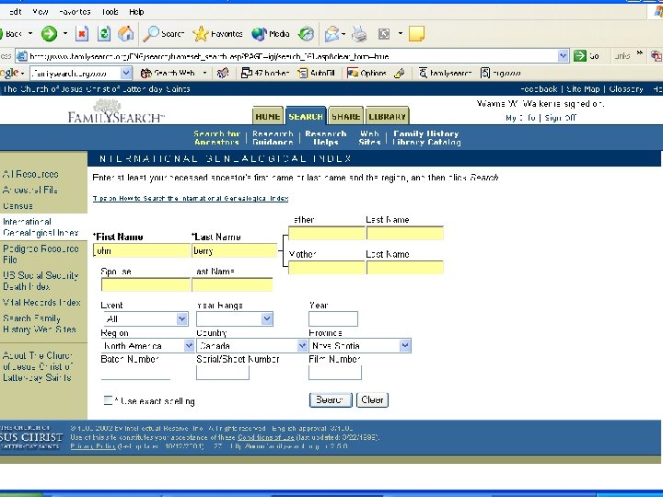
Task: Open the Tools menu
Action: point(110,12)
